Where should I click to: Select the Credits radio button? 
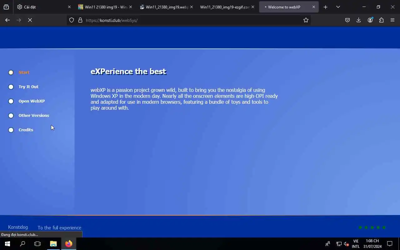(x=11, y=130)
